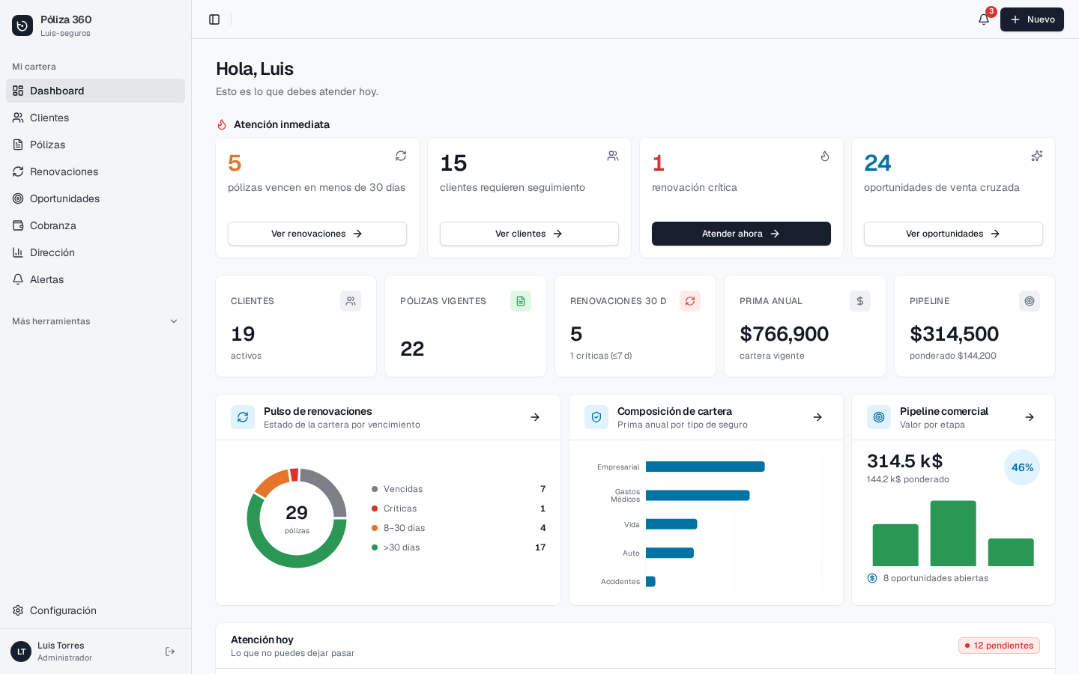Screen dimensions: 1079x674
Task: Toggle the sidebar panel icon
Action: click(x=214, y=19)
